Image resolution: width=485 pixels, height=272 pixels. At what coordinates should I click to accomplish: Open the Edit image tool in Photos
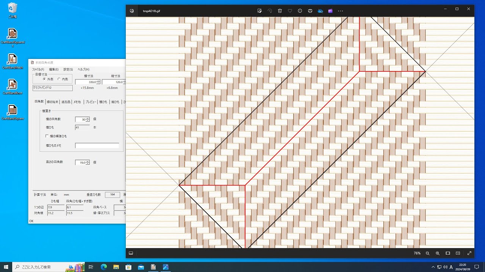pos(260,11)
